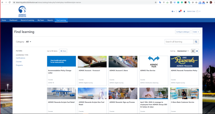Image resolution: width=215 pixels, height=114 pixels.
Task: Reload the page in the browser
Action: 10,2
